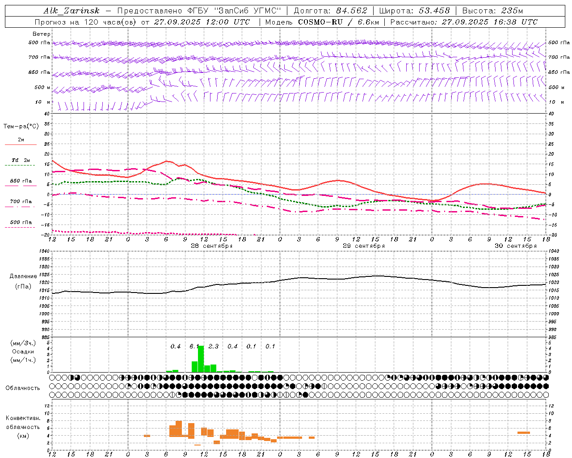
Task: Click the longitude value "Долгота: 84.562"
Action: (x=330, y=11)
